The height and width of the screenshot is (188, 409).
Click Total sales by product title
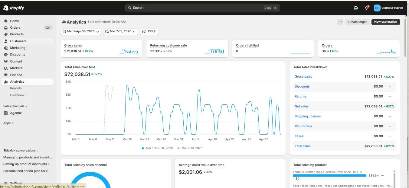pyautogui.click(x=310, y=165)
